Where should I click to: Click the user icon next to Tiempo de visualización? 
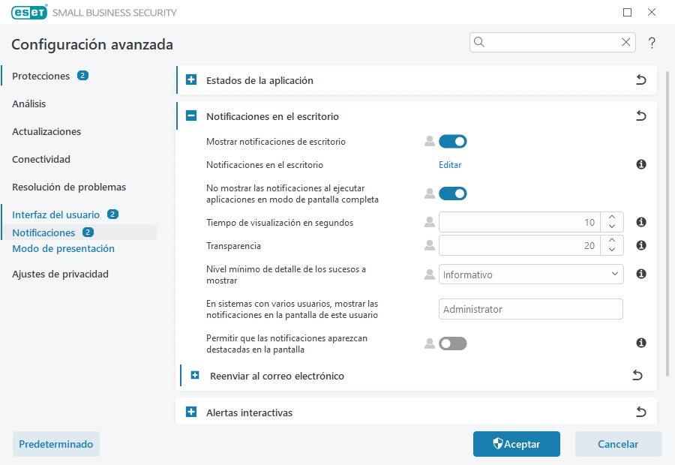coord(428,222)
